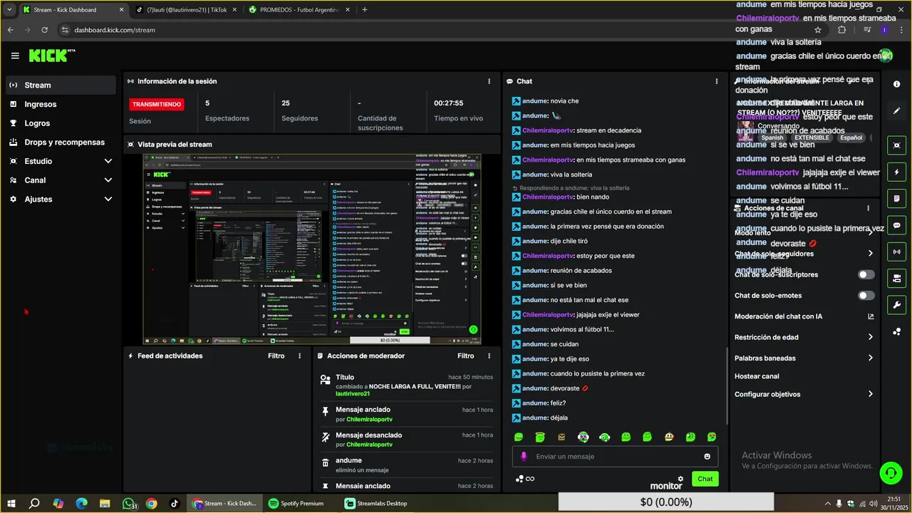Open the hamburger menu beside the Kick logo
This screenshot has width=912, height=513.
point(15,56)
